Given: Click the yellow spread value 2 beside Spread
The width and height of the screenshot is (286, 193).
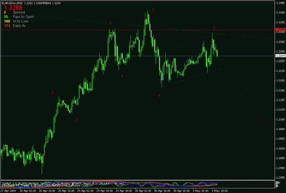Looking at the screenshot, I should [5, 12].
